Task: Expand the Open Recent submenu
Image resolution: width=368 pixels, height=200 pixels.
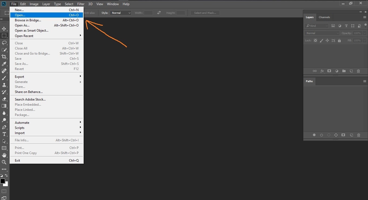Action: coord(47,36)
